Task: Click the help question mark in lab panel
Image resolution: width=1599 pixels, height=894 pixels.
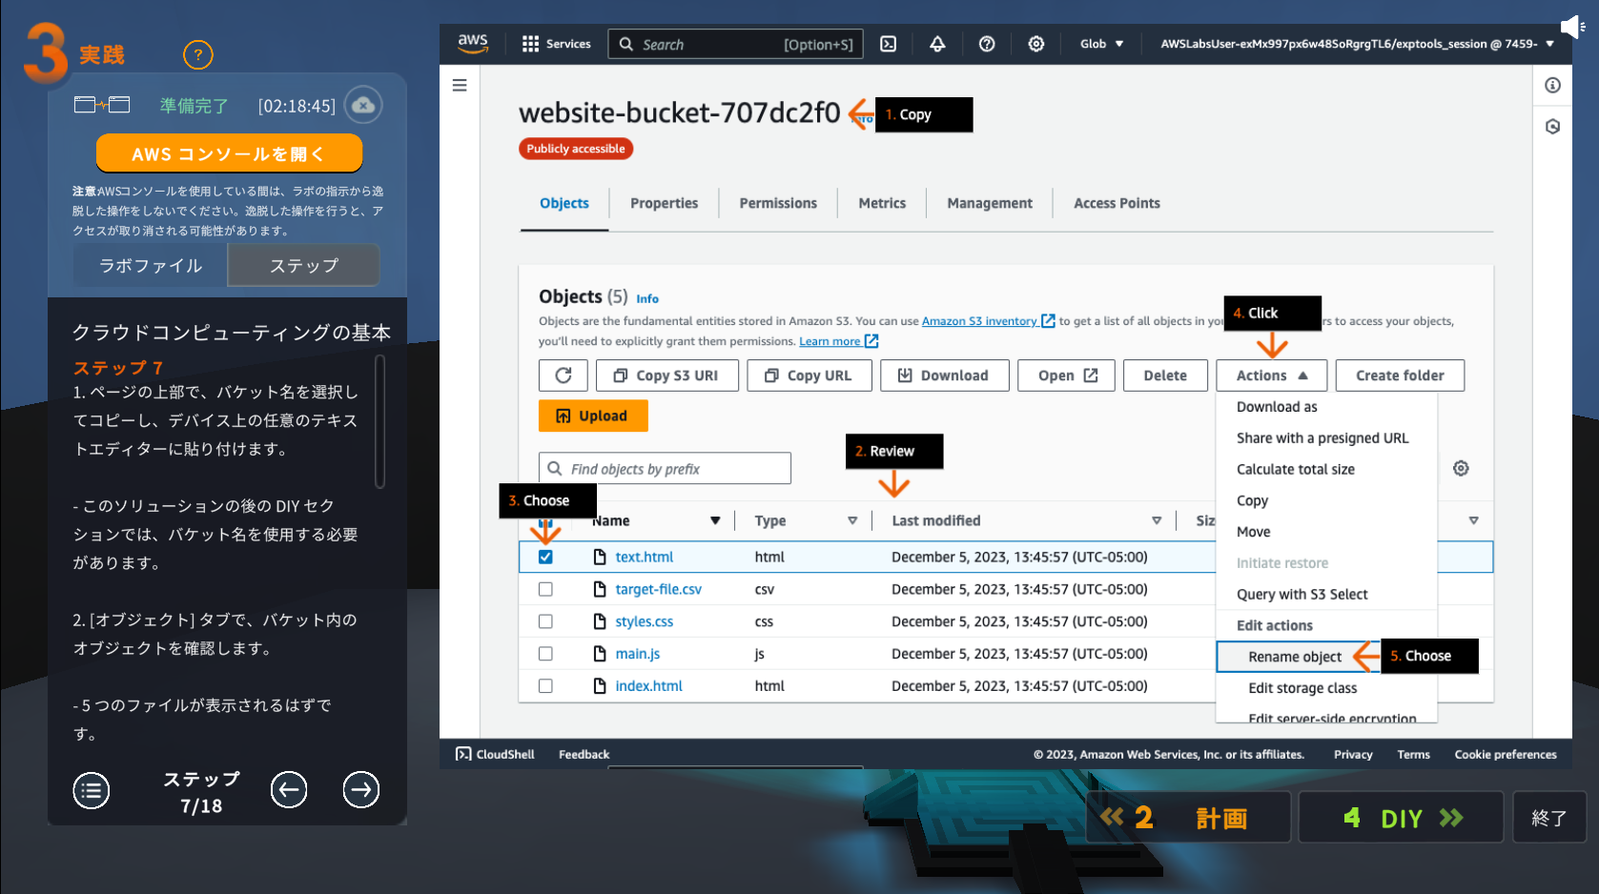Action: pos(198,54)
